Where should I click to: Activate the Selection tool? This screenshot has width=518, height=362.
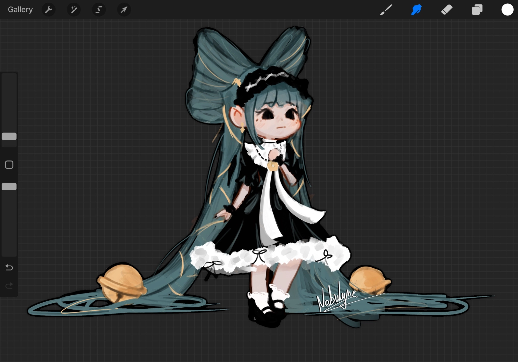(99, 10)
